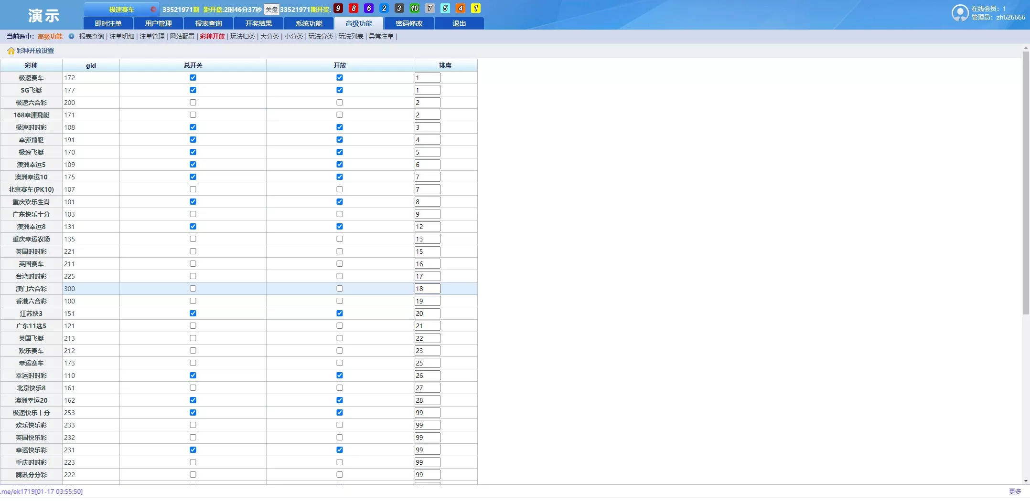Click the 排序 input for 极速赛车
1030x501 pixels.
pos(427,78)
